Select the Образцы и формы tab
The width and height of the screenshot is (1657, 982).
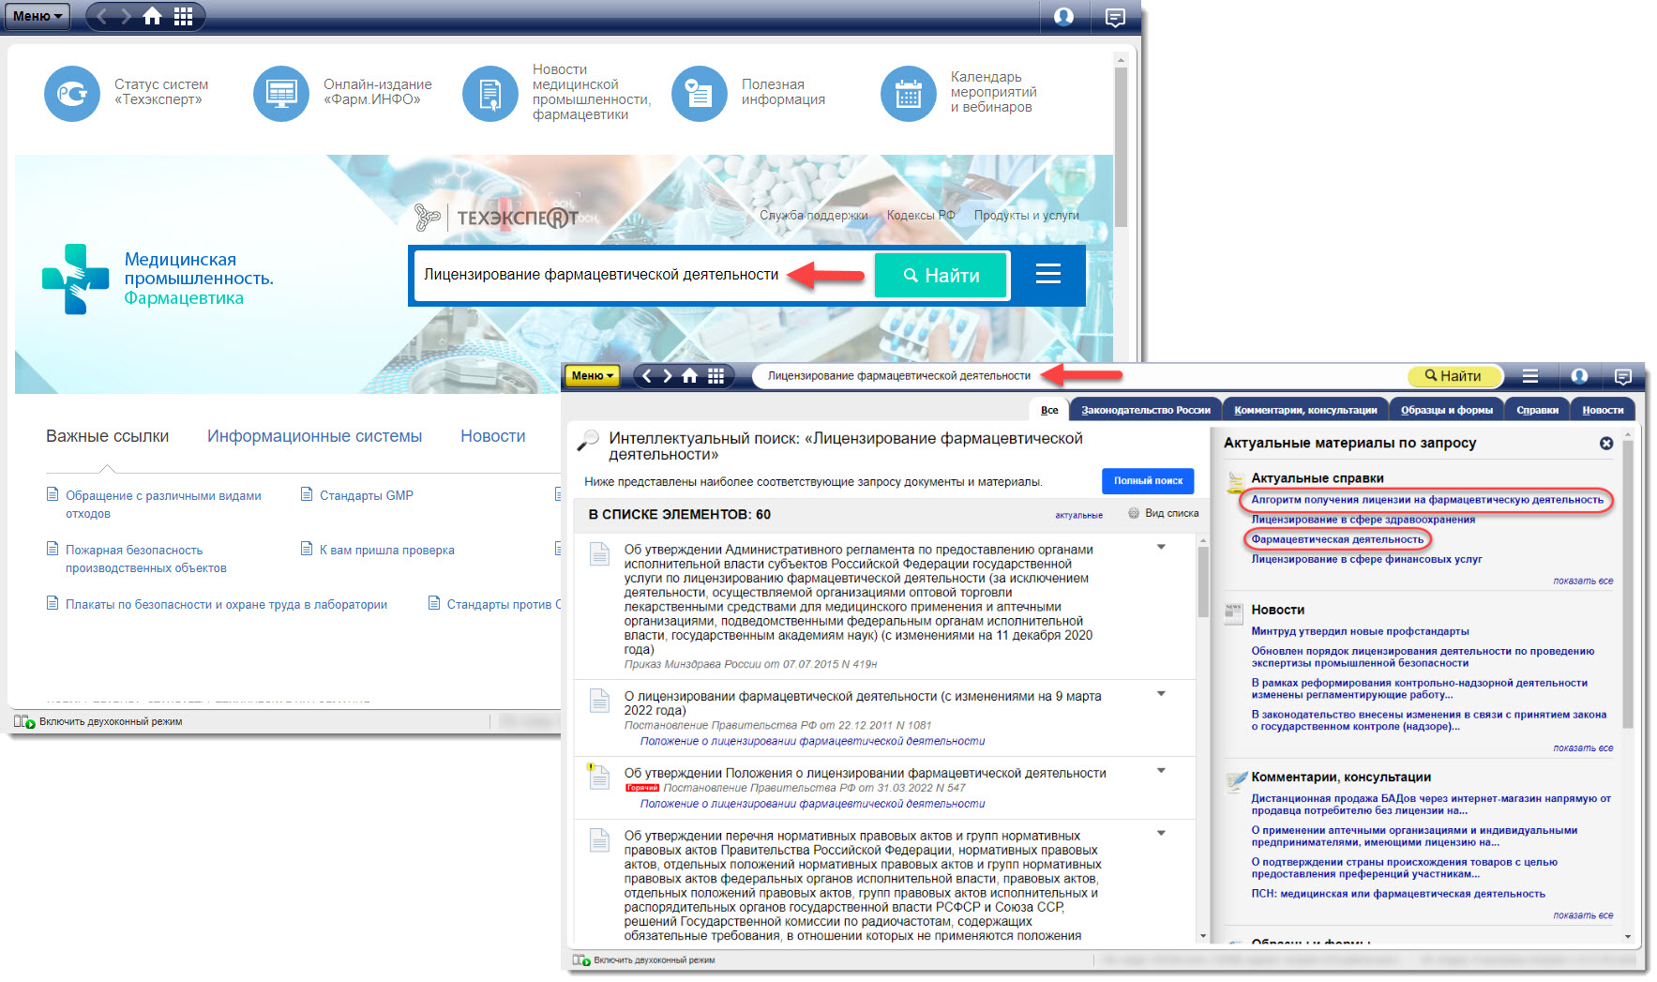click(x=1447, y=410)
